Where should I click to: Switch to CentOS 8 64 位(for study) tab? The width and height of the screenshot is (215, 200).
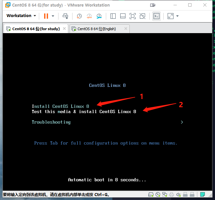(36, 29)
